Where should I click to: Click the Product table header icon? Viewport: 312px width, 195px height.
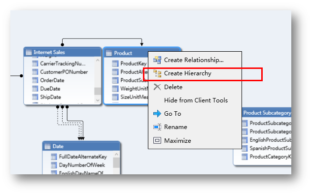(109, 53)
